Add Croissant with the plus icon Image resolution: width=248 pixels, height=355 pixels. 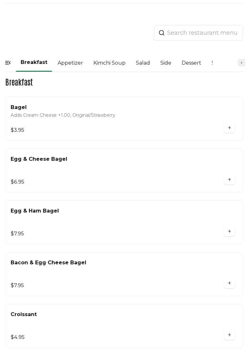pos(229,335)
